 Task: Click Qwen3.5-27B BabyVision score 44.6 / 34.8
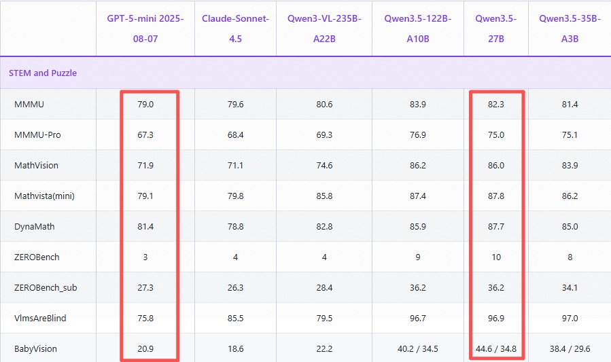tap(496, 349)
